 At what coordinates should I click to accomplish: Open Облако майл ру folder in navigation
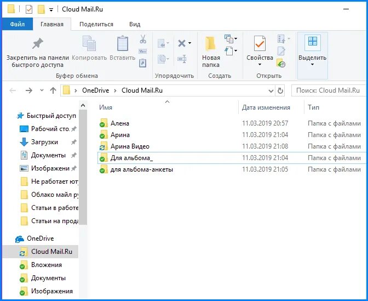pyautogui.click(x=54, y=195)
